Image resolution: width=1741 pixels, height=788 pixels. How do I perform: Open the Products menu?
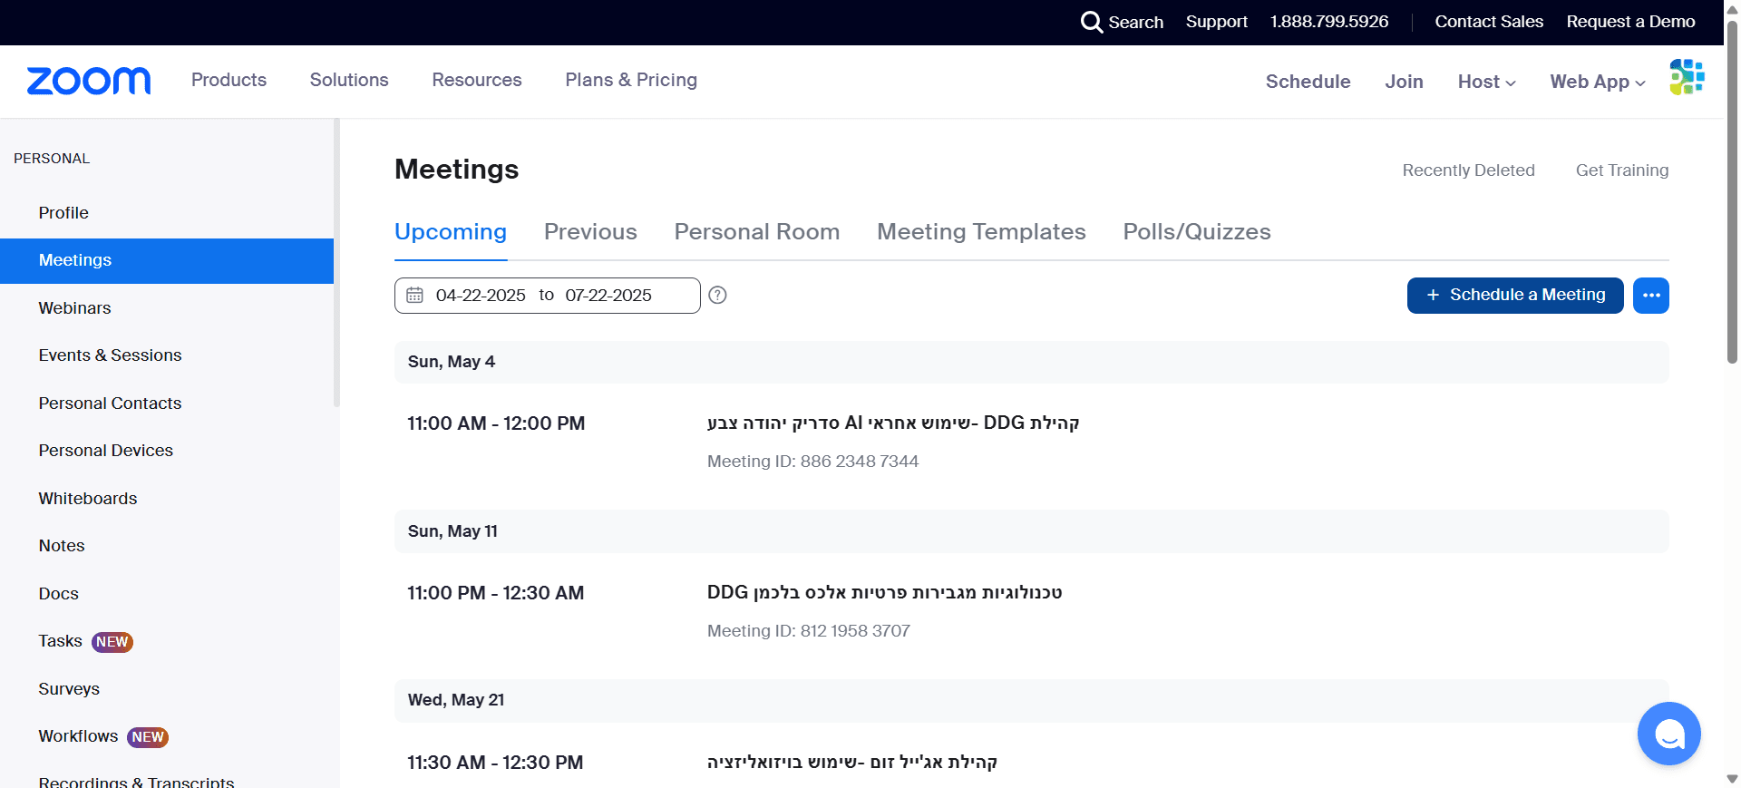pos(229,80)
